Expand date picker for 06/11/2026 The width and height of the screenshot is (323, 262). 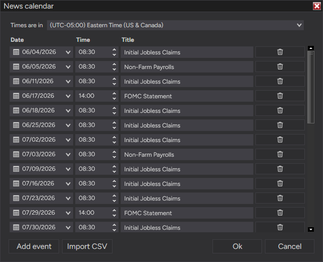coord(68,82)
